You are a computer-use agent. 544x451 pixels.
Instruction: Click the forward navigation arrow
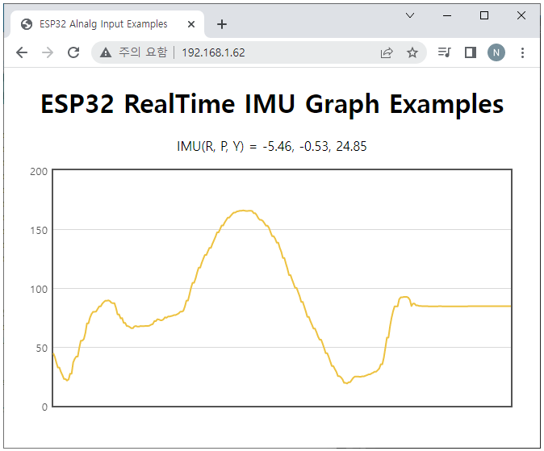click(48, 52)
